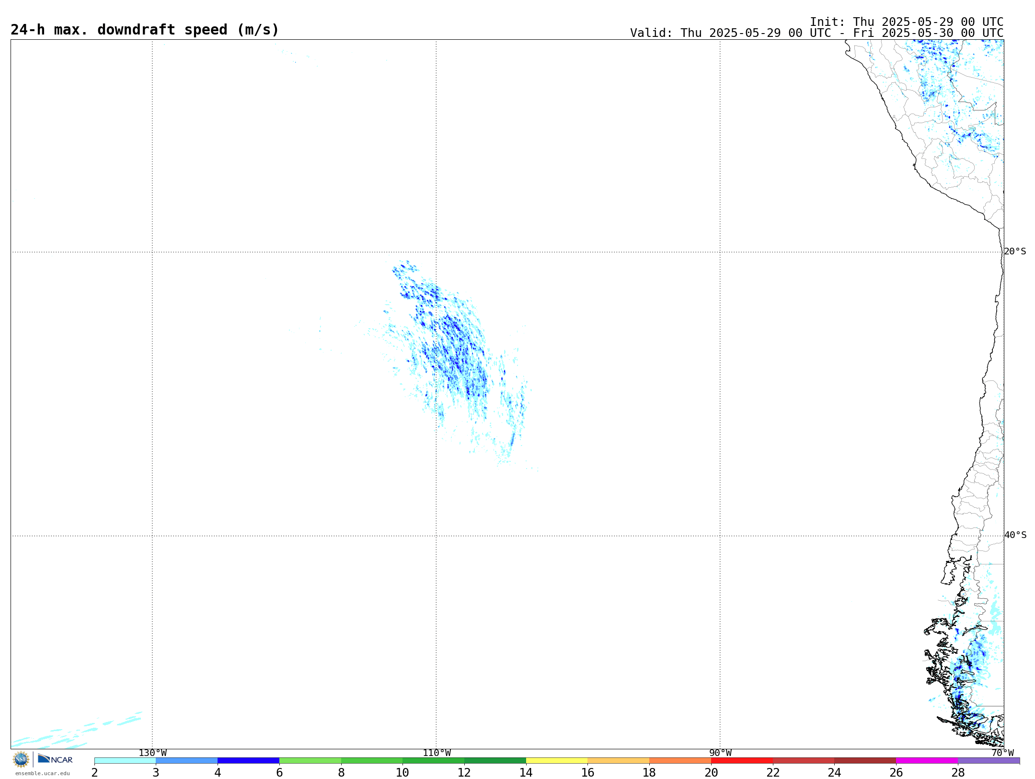
Task: Click the dark blue 4-6 color swatch
Action: (x=248, y=760)
